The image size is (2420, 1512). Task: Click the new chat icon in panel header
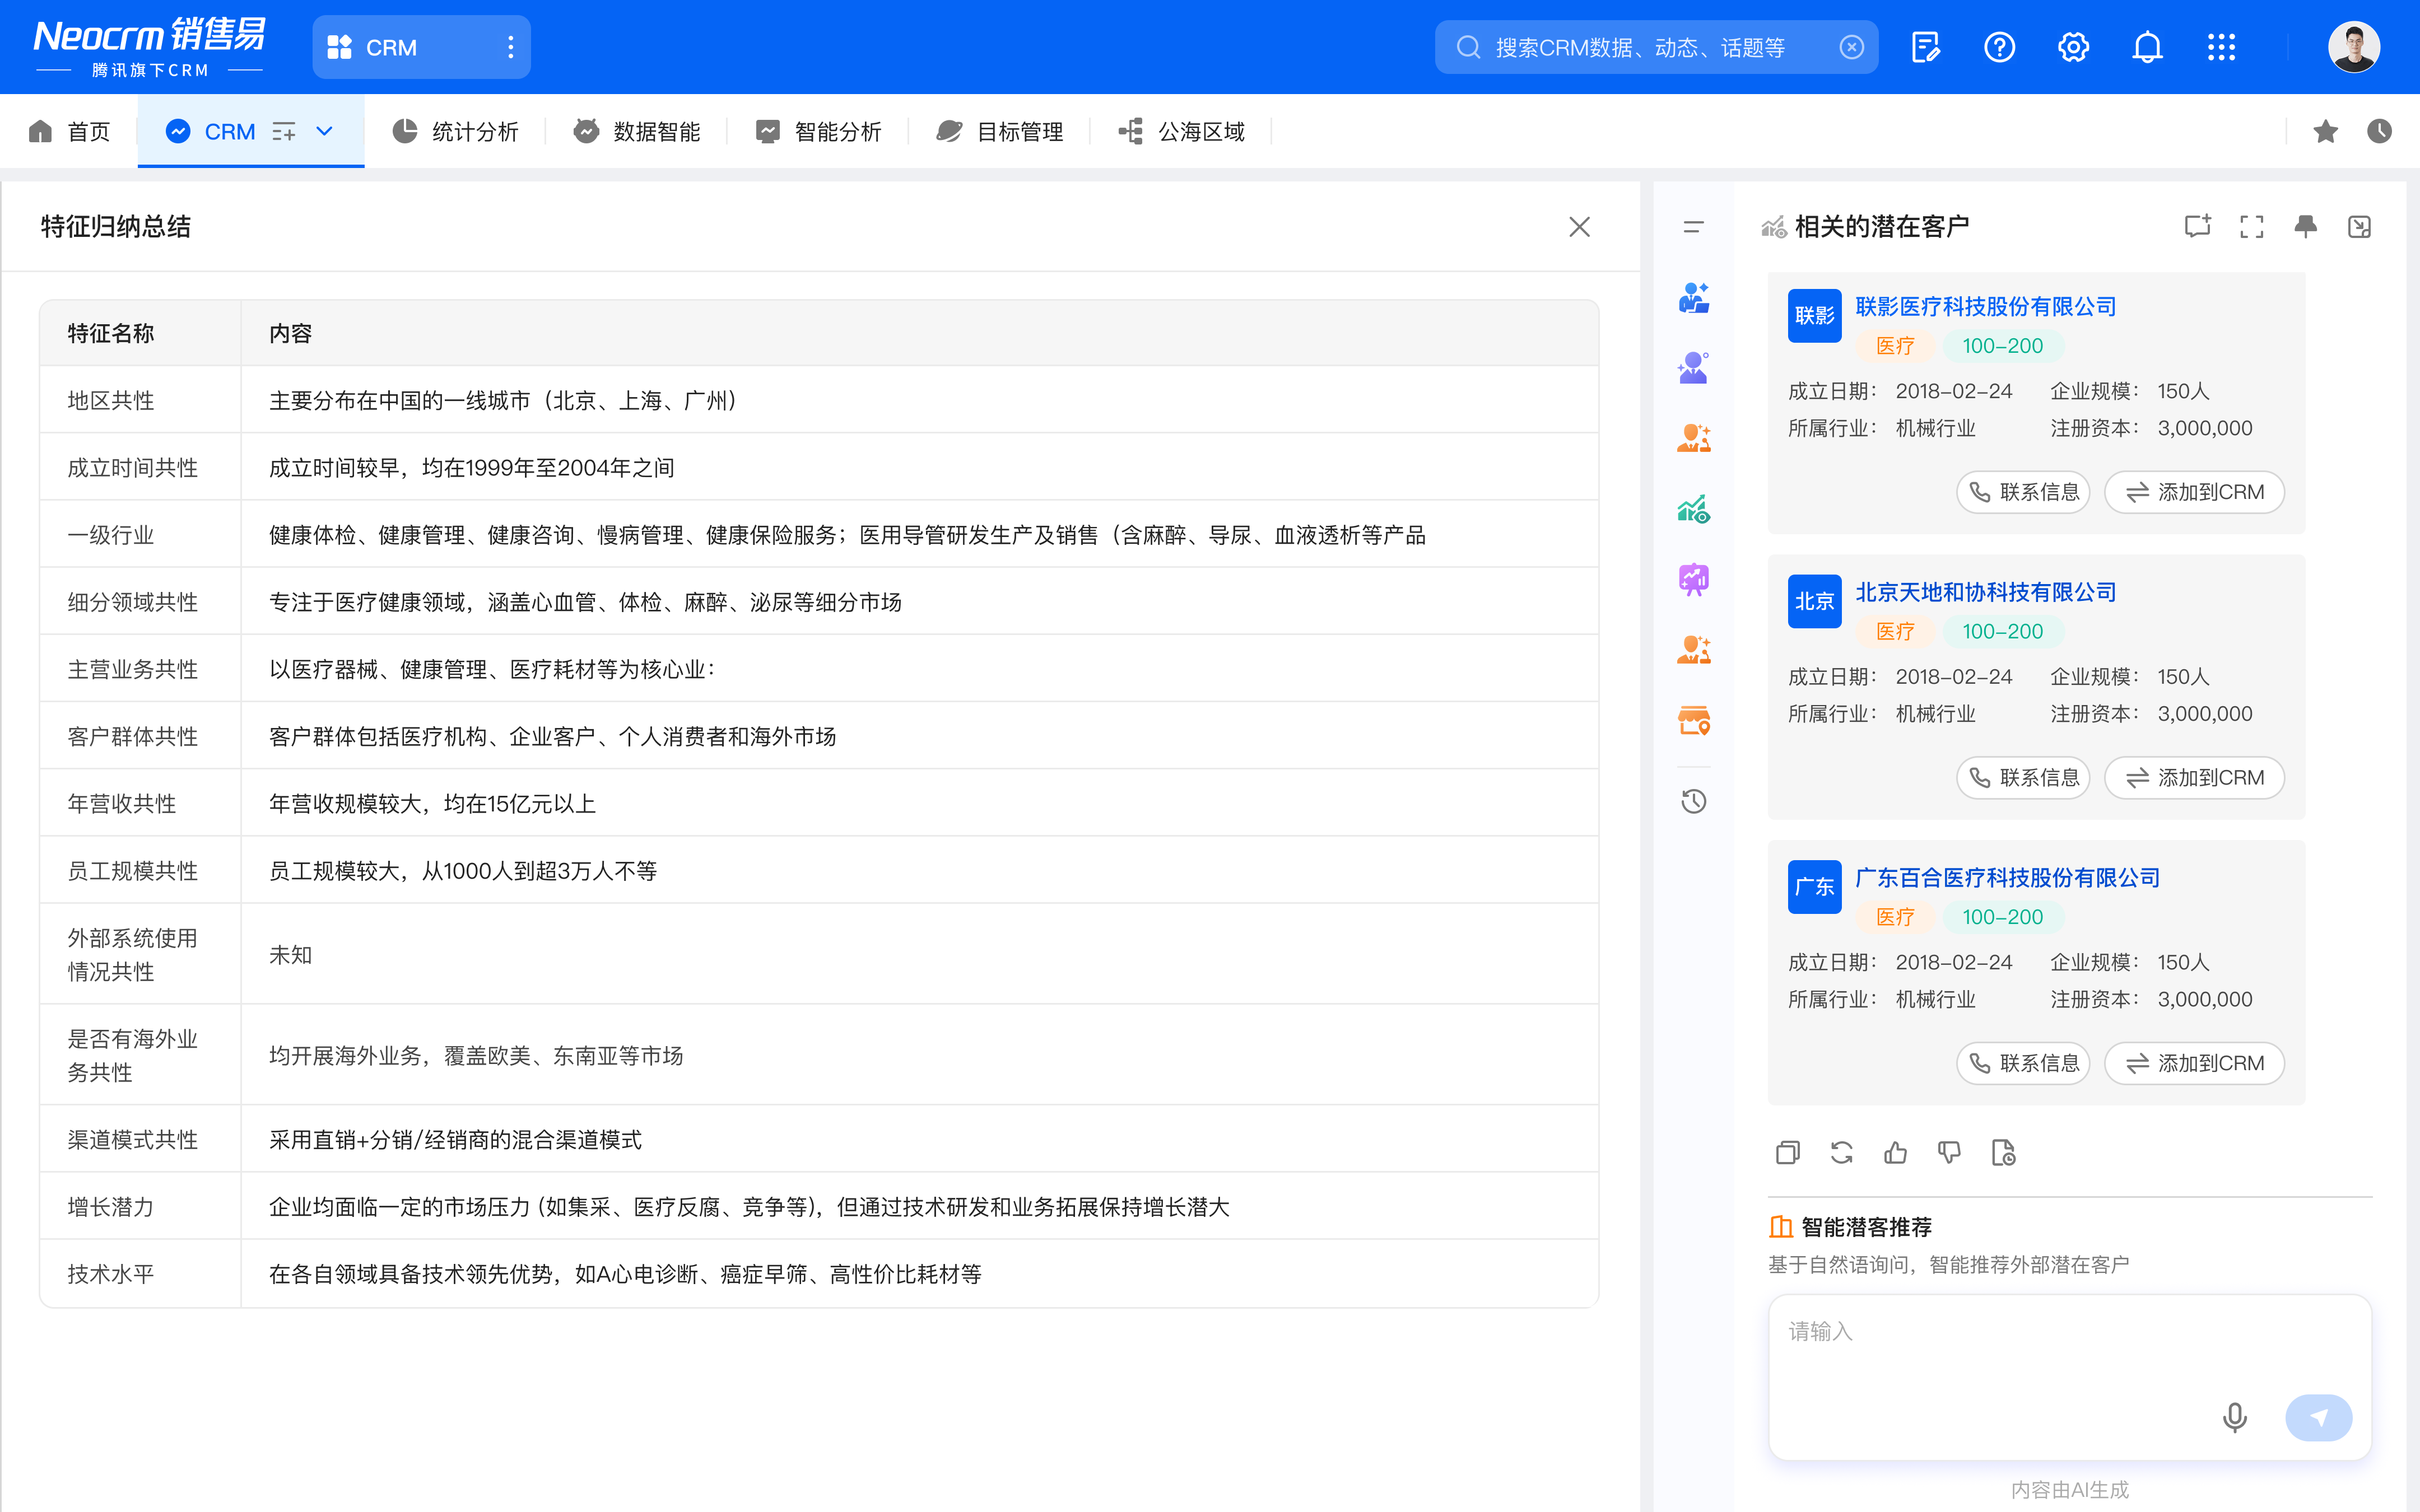coord(2197,227)
